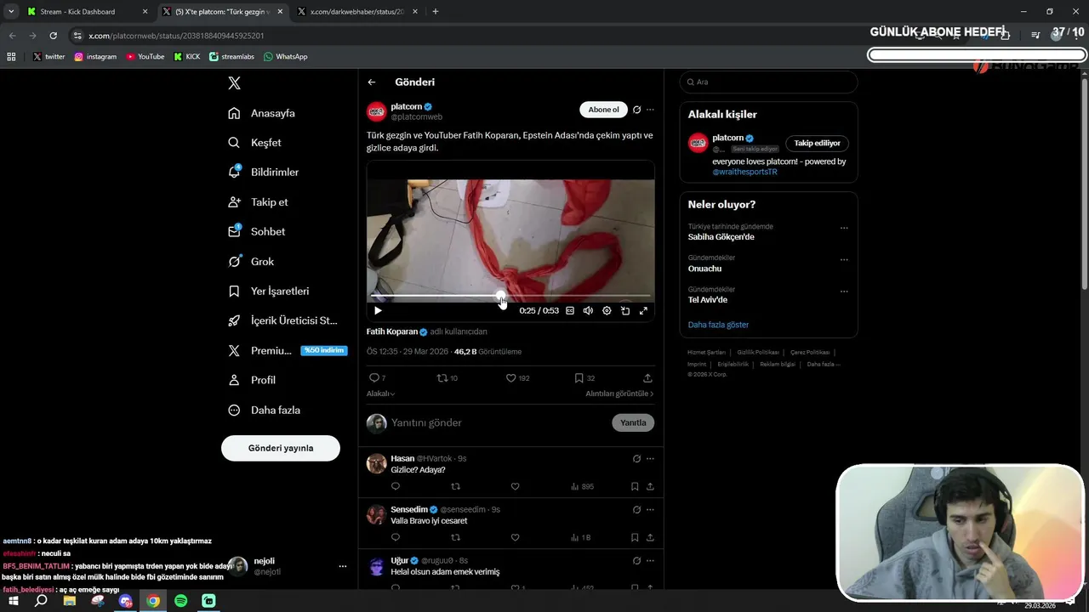Open more options on Uğur's reply
This screenshot has height=612, width=1089.
click(650, 561)
